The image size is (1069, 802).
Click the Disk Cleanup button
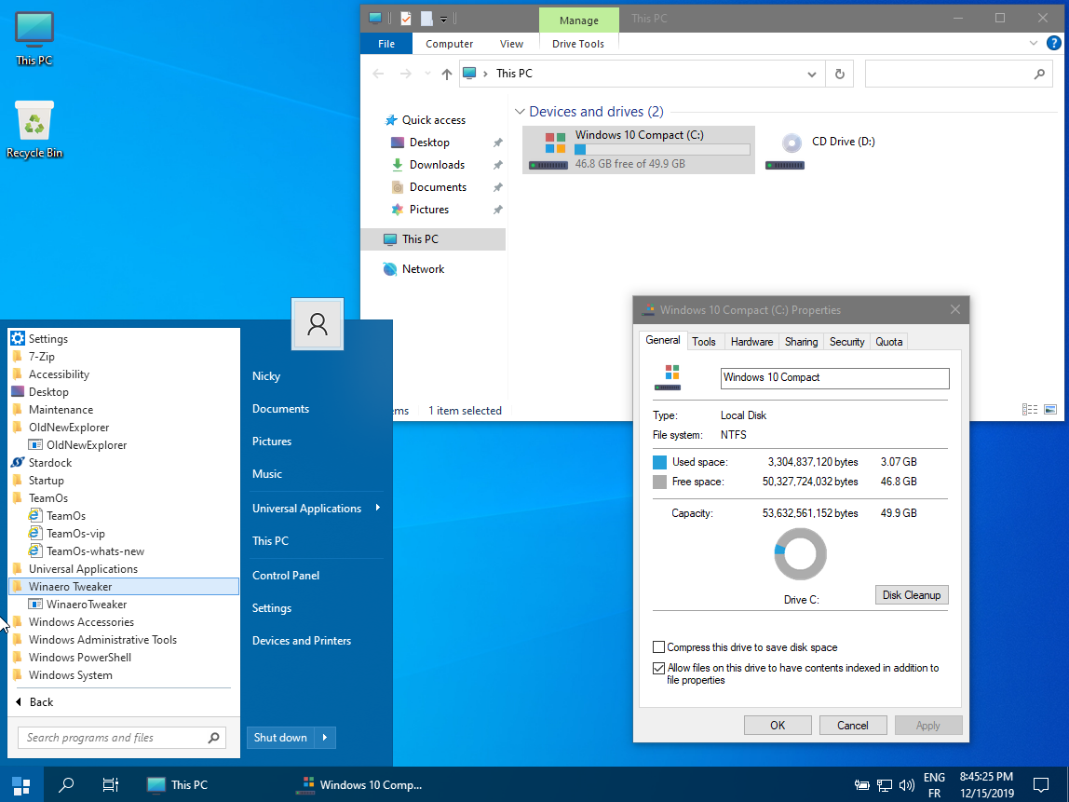(912, 594)
